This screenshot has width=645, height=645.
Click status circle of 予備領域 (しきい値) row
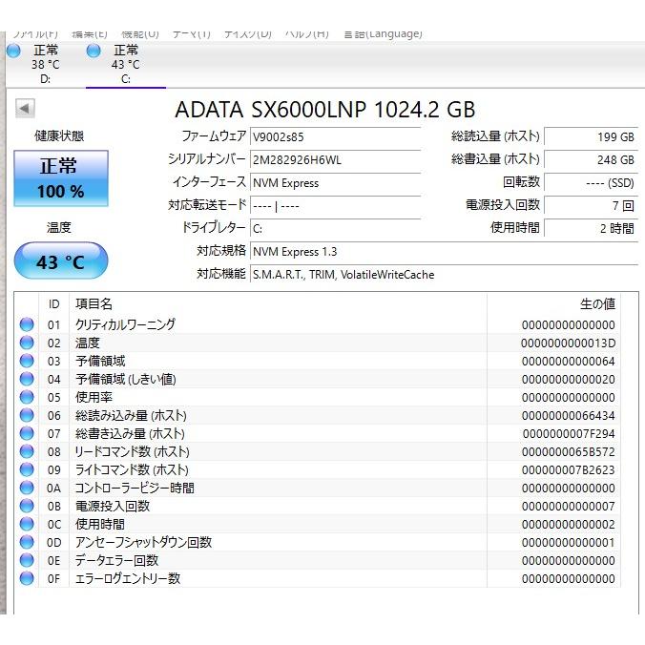click(27, 379)
